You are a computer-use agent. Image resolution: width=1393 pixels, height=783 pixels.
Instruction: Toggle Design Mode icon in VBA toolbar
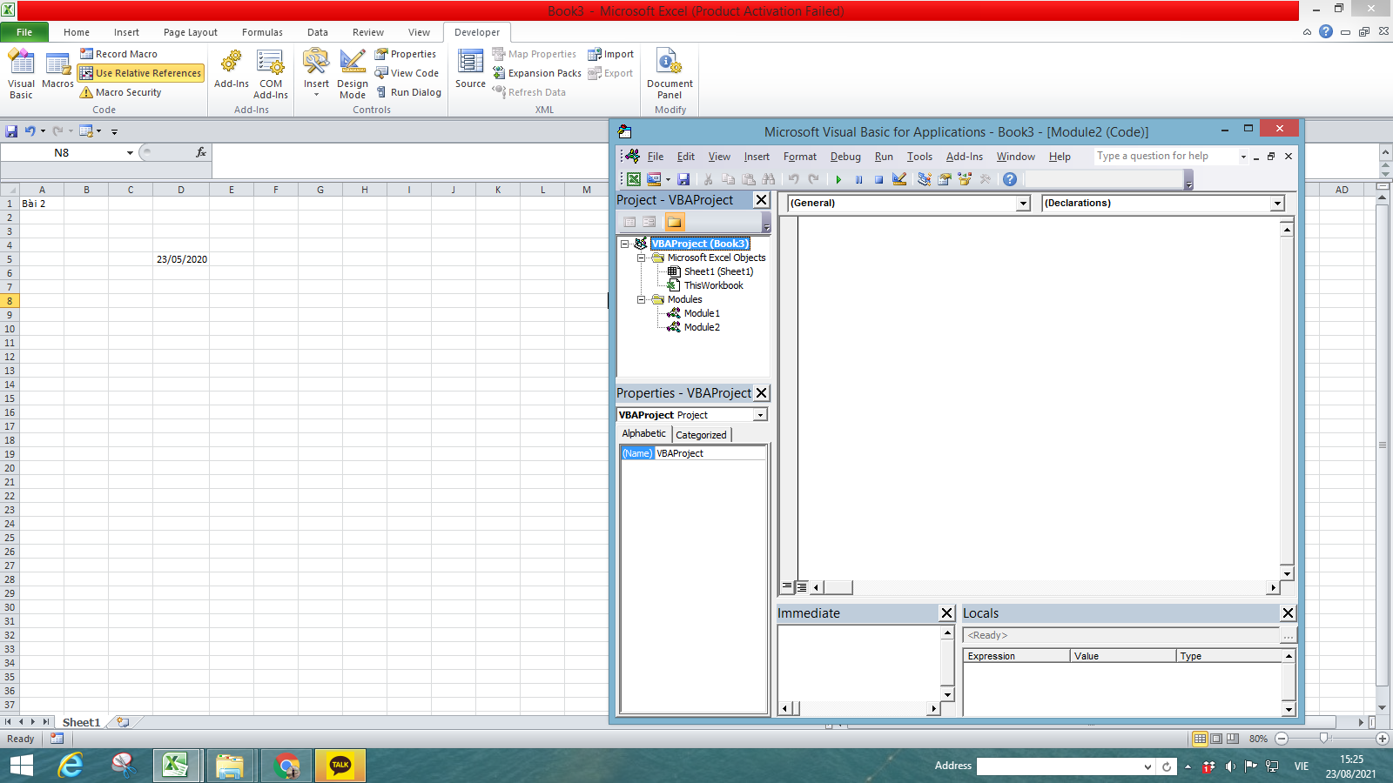coord(899,179)
